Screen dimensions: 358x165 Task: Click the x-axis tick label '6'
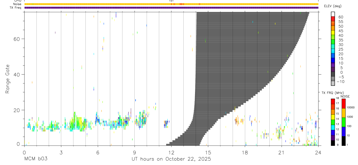(x=98, y=152)
